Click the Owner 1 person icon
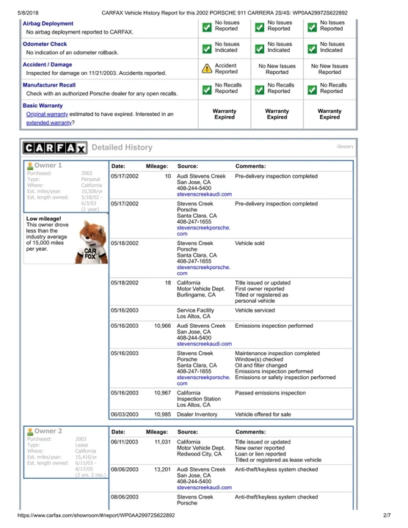The height and width of the screenshot is (528, 408). pyautogui.click(x=30, y=166)
